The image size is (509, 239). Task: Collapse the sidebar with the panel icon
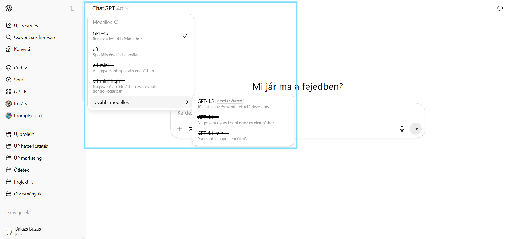(72, 8)
